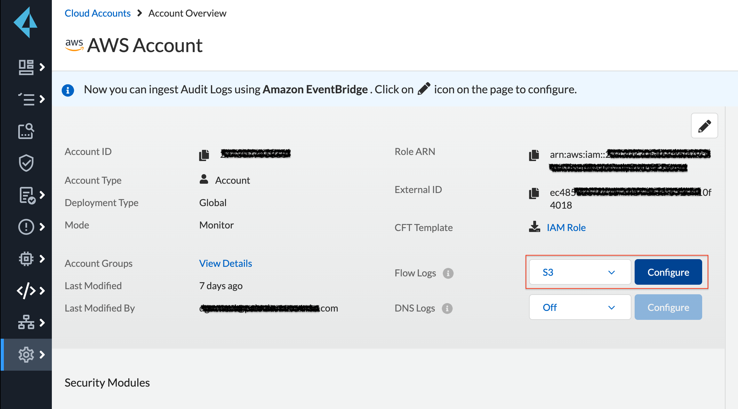The width and height of the screenshot is (738, 409).
Task: Open the Prisma Cloud logo home
Action: point(26,22)
